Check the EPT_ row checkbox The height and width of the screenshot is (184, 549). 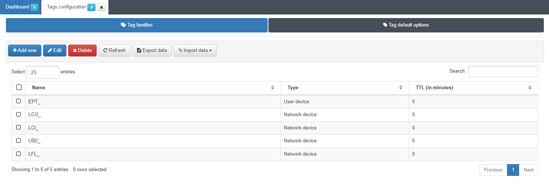18,101
